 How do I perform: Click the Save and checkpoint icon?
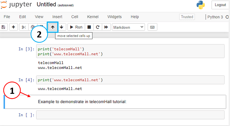[3, 27]
